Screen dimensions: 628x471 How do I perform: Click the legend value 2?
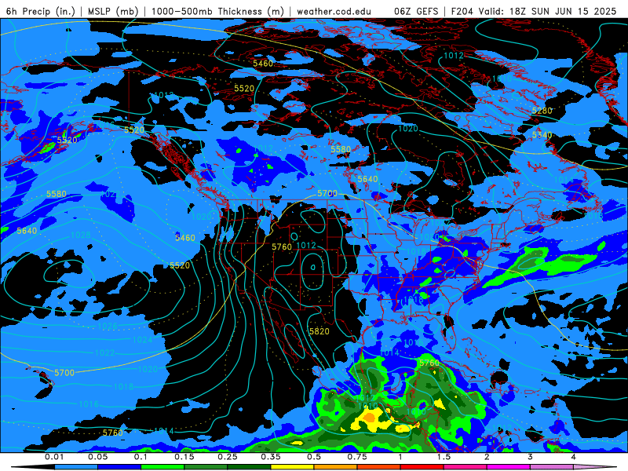coord(487,457)
